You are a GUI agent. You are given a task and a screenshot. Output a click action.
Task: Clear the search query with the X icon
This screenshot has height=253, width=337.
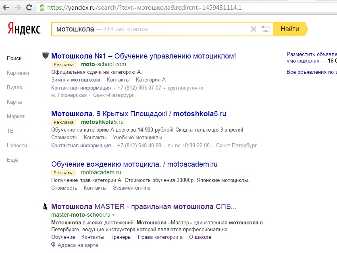(x=254, y=29)
